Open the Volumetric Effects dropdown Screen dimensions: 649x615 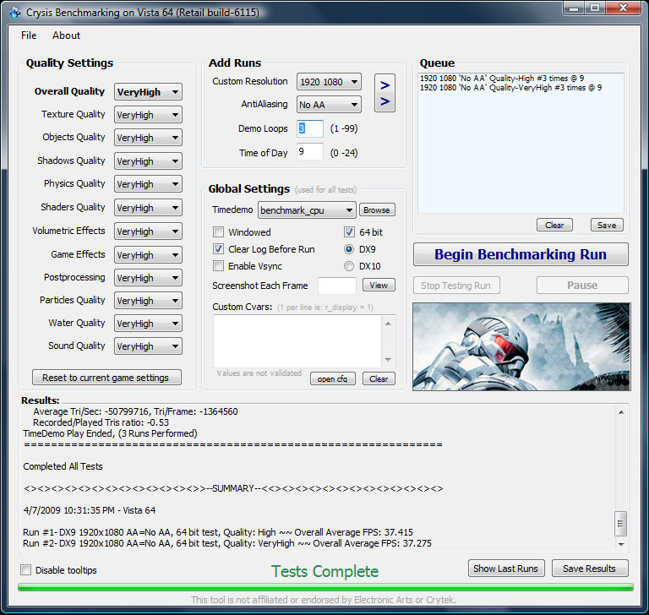(x=148, y=231)
